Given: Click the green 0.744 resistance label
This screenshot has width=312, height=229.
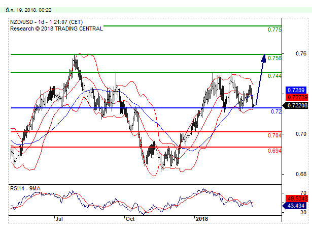Looking at the screenshot, I should [x=274, y=76].
